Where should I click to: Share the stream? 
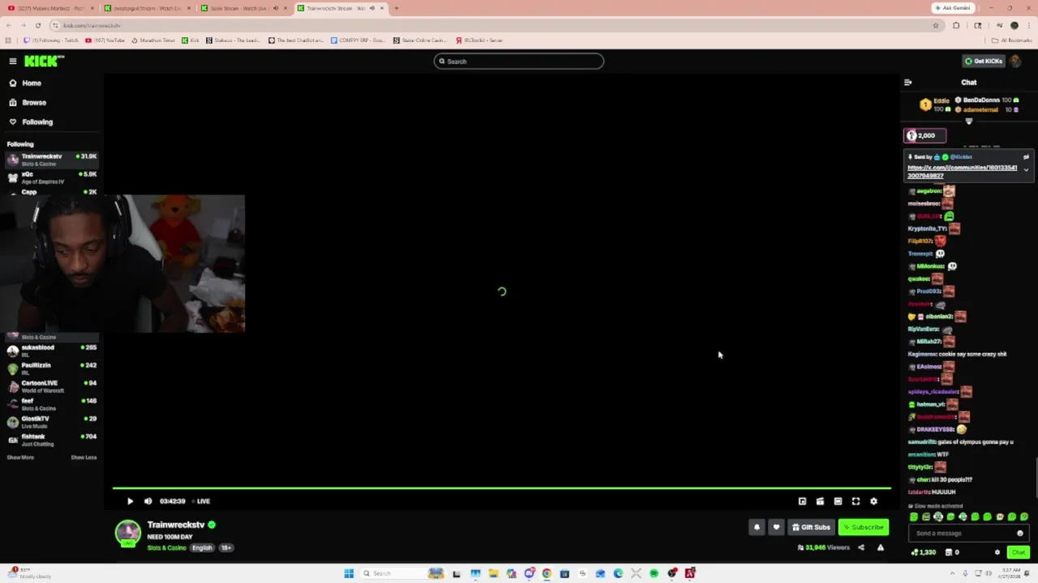click(861, 547)
